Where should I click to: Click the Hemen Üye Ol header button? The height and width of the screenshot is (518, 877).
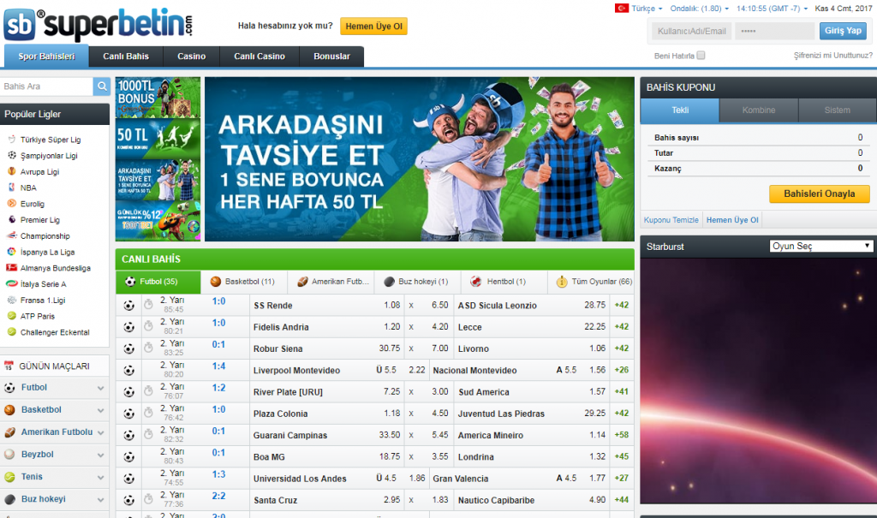click(x=373, y=27)
